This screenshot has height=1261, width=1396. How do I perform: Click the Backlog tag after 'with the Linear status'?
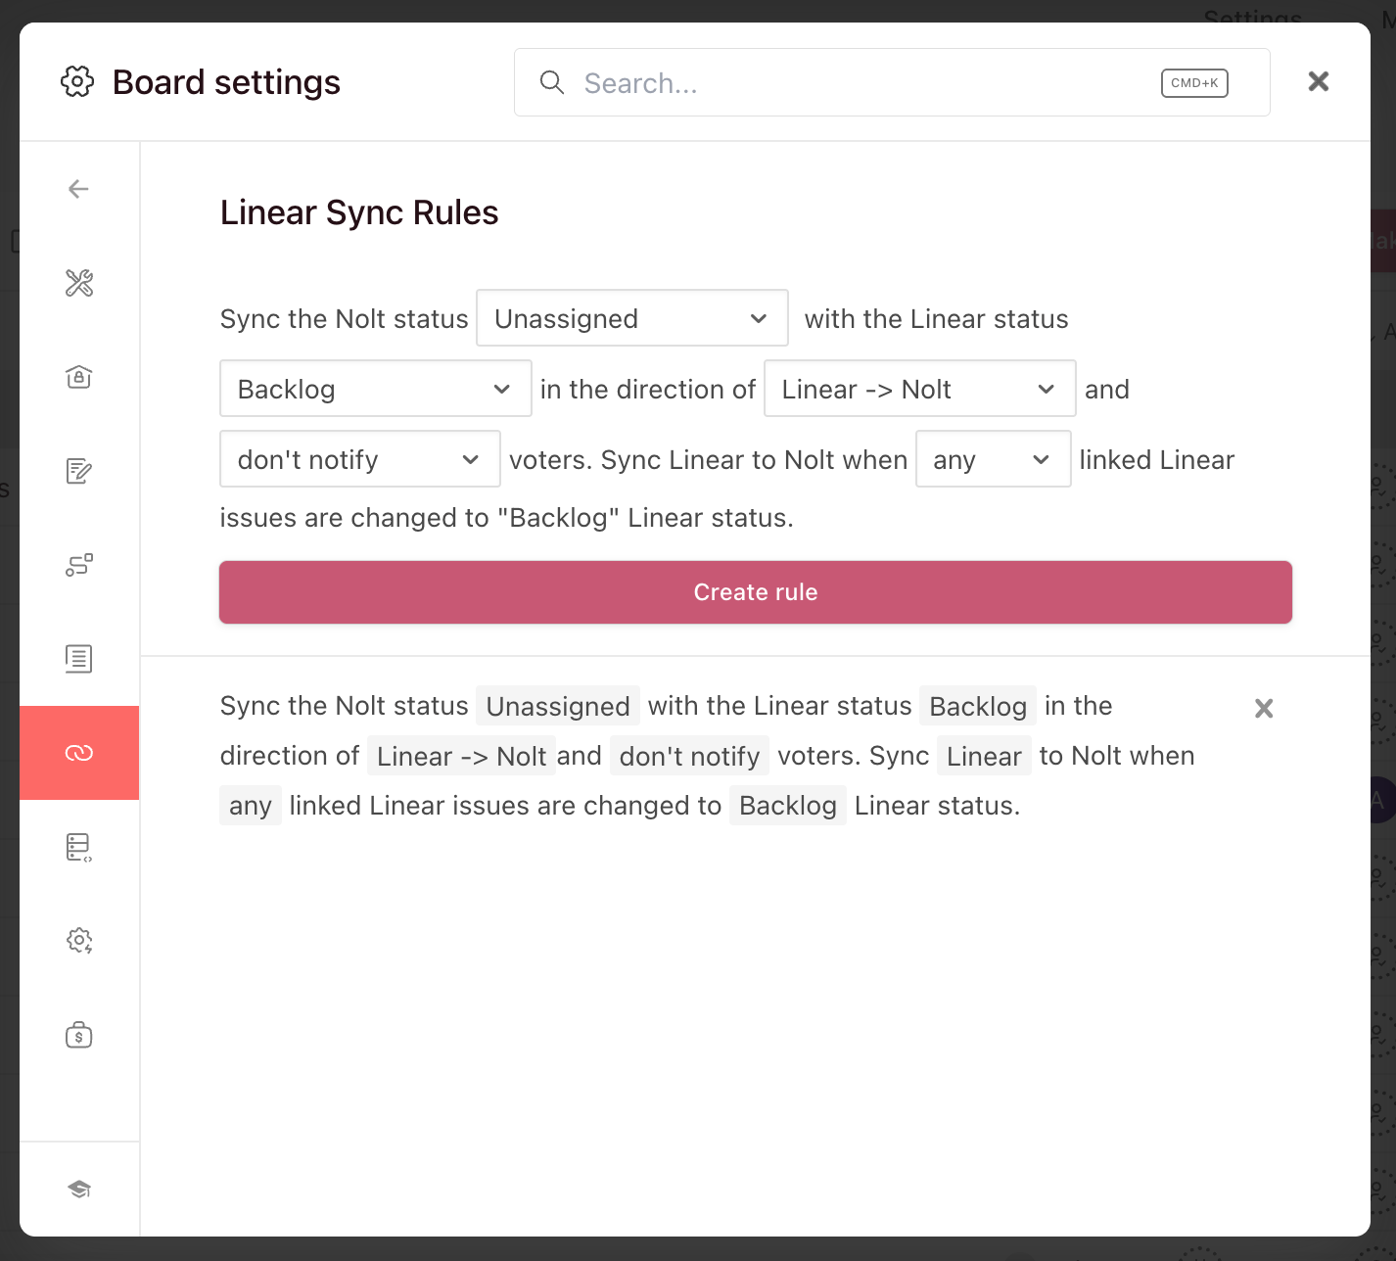tap(978, 706)
